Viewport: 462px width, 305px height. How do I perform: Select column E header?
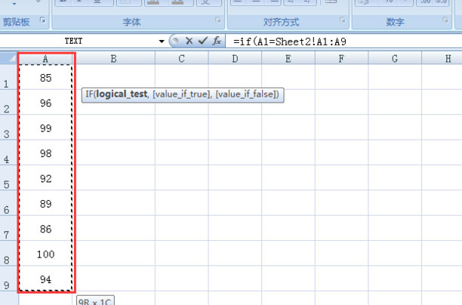(x=288, y=59)
